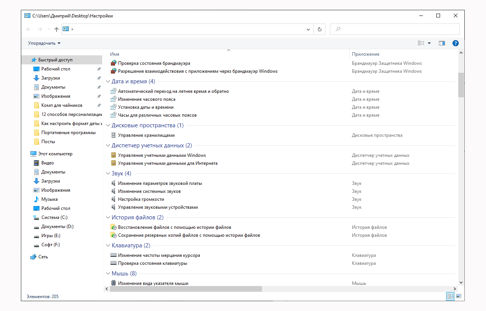Click the clock icon beside Установка даты и времени
Viewport: 486px width, 311px height.
coord(113,107)
